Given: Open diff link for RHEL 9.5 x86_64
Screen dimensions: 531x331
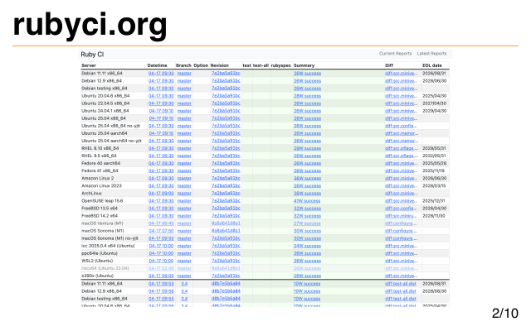Looking at the screenshot, I should coord(402,156).
